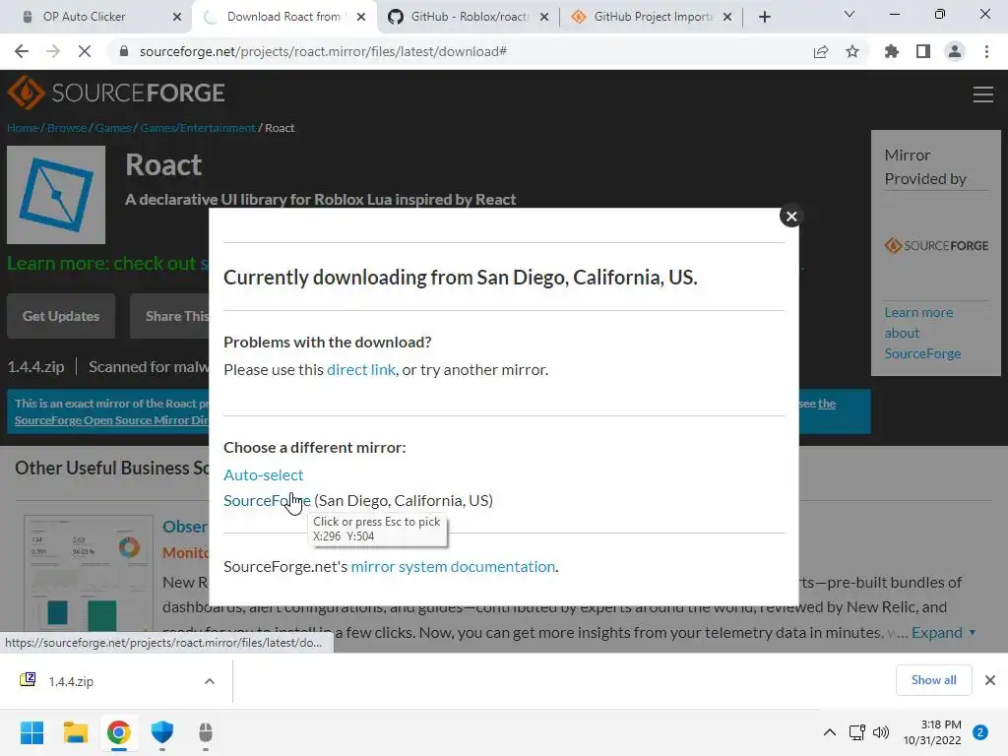This screenshot has height=756, width=1008.
Task: Click the address bar URL
Action: click(323, 51)
